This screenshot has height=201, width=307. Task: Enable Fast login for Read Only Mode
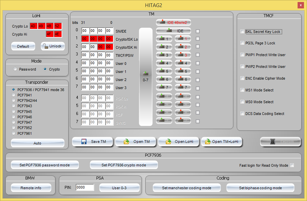click(x=292, y=165)
